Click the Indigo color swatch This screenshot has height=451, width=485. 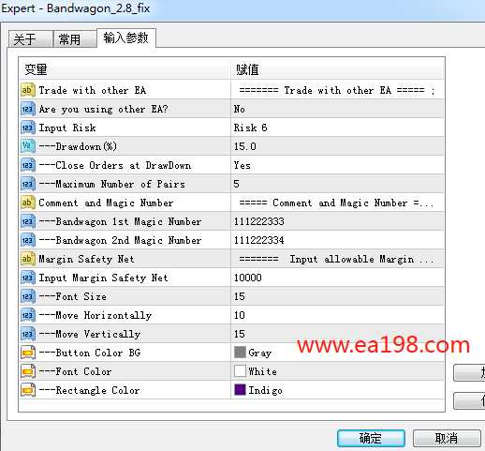(240, 390)
